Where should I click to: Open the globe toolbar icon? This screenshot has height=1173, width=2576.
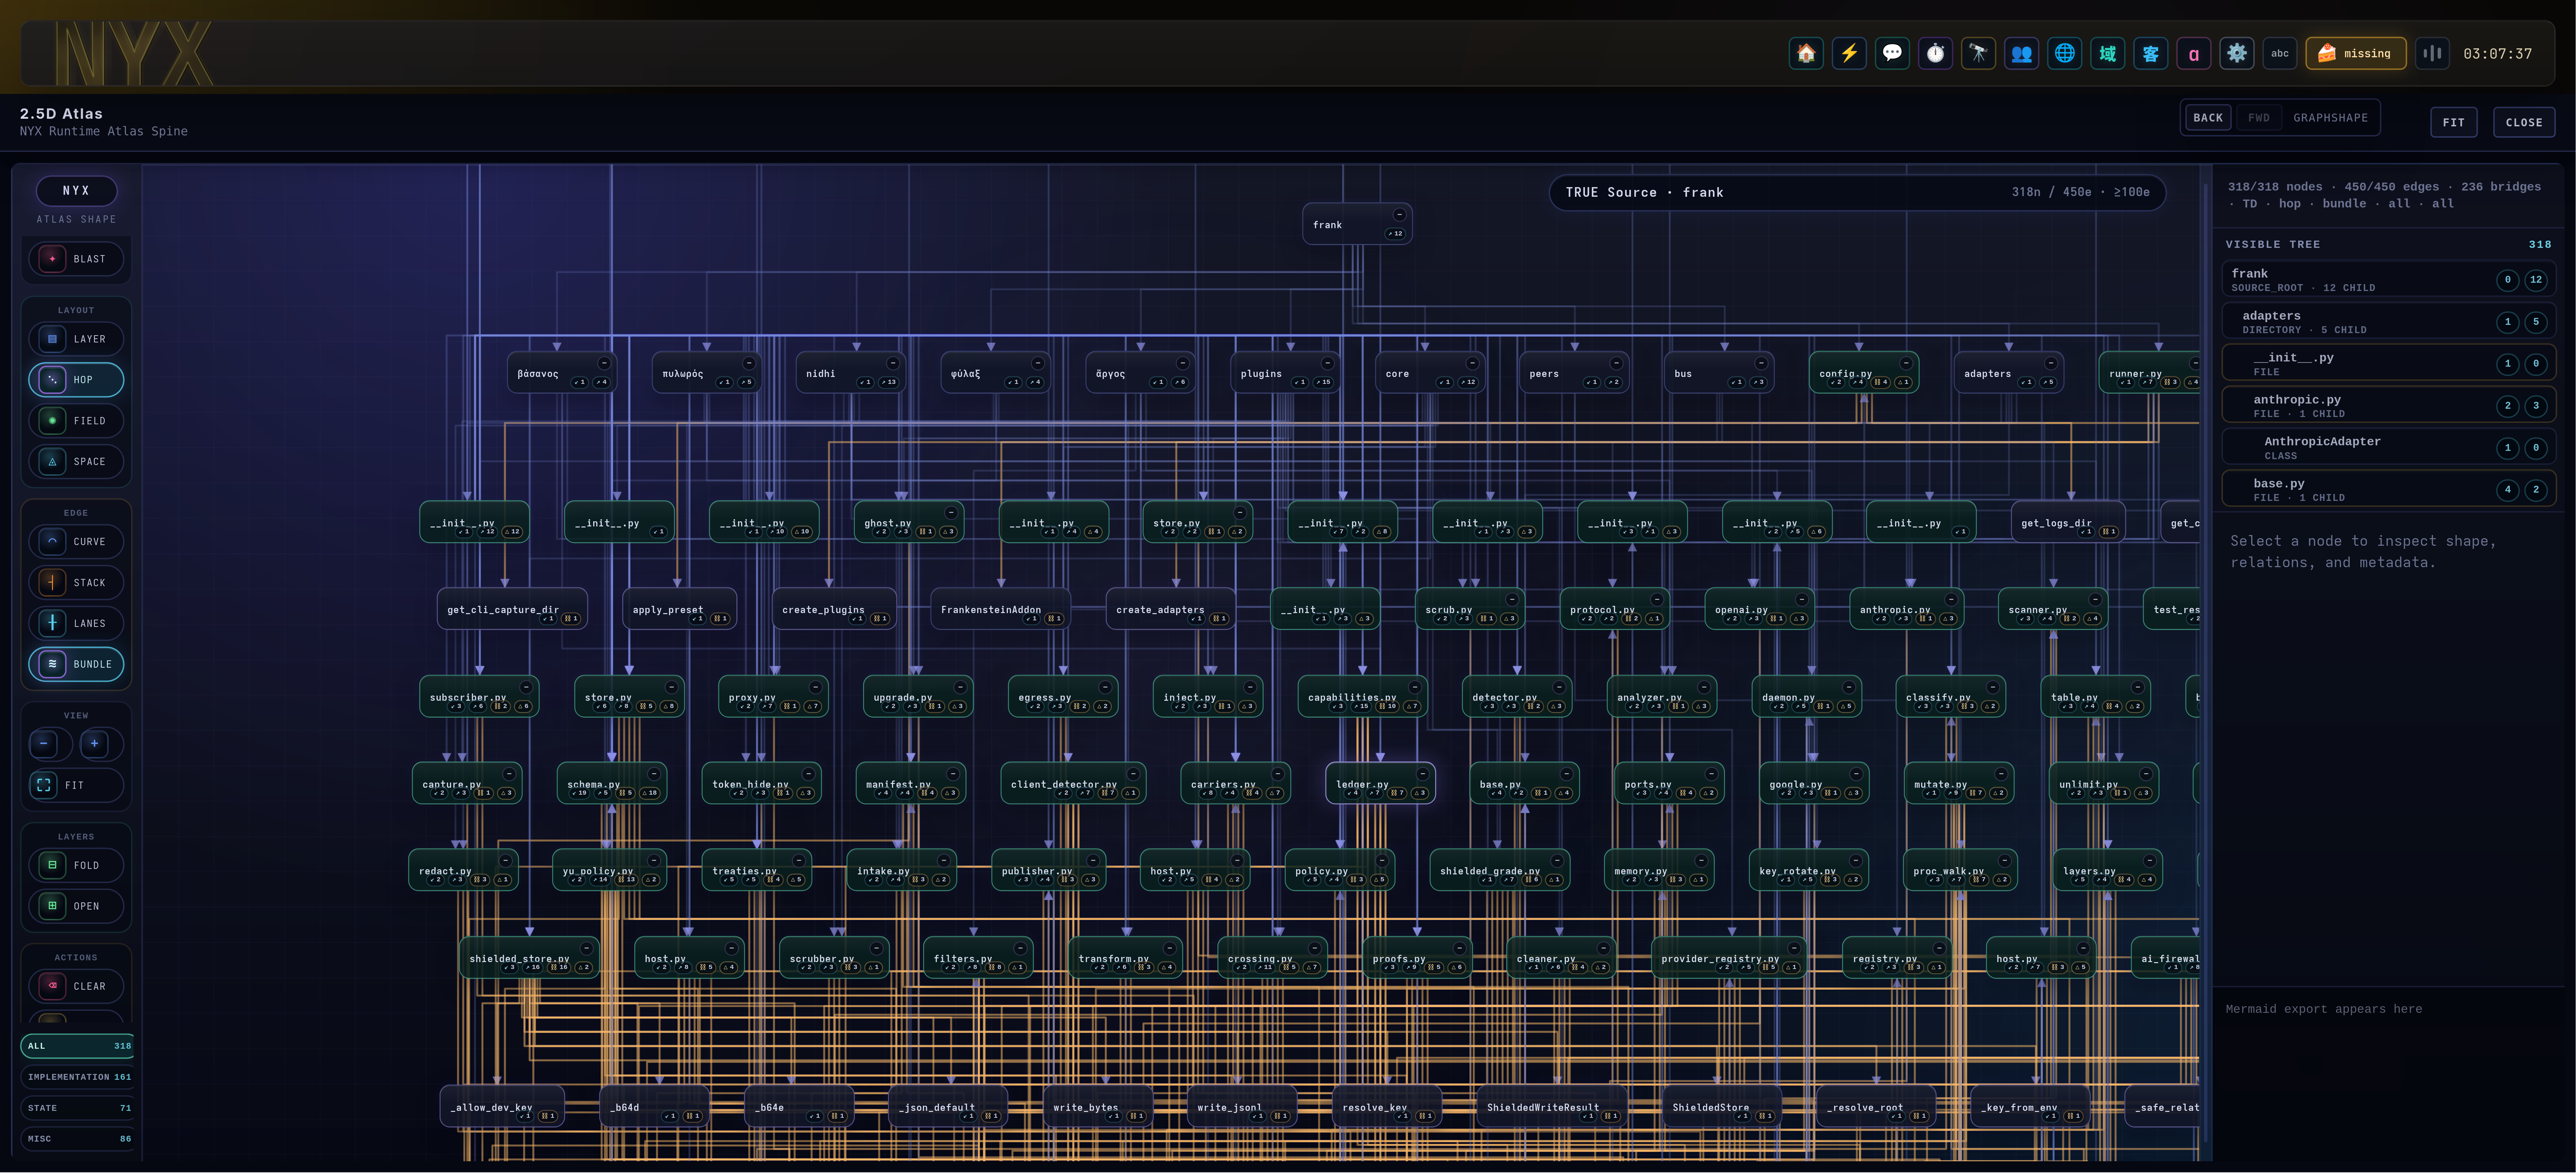2064,53
